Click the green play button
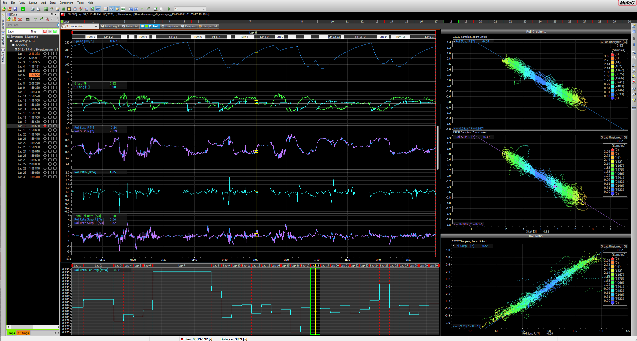637x341 pixels. (x=169, y=9)
